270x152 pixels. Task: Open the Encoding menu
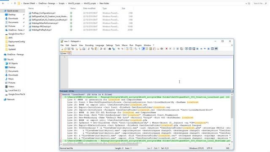coord(89,45)
